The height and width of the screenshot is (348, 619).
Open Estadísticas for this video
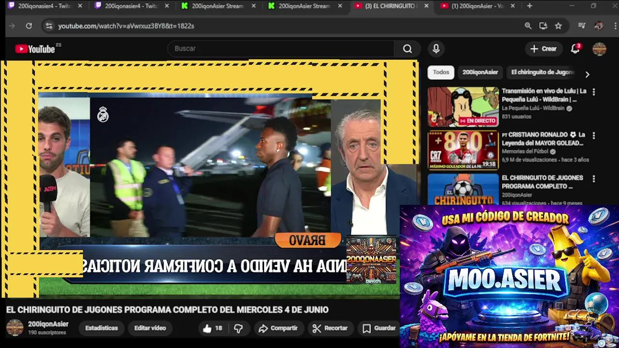(x=102, y=328)
